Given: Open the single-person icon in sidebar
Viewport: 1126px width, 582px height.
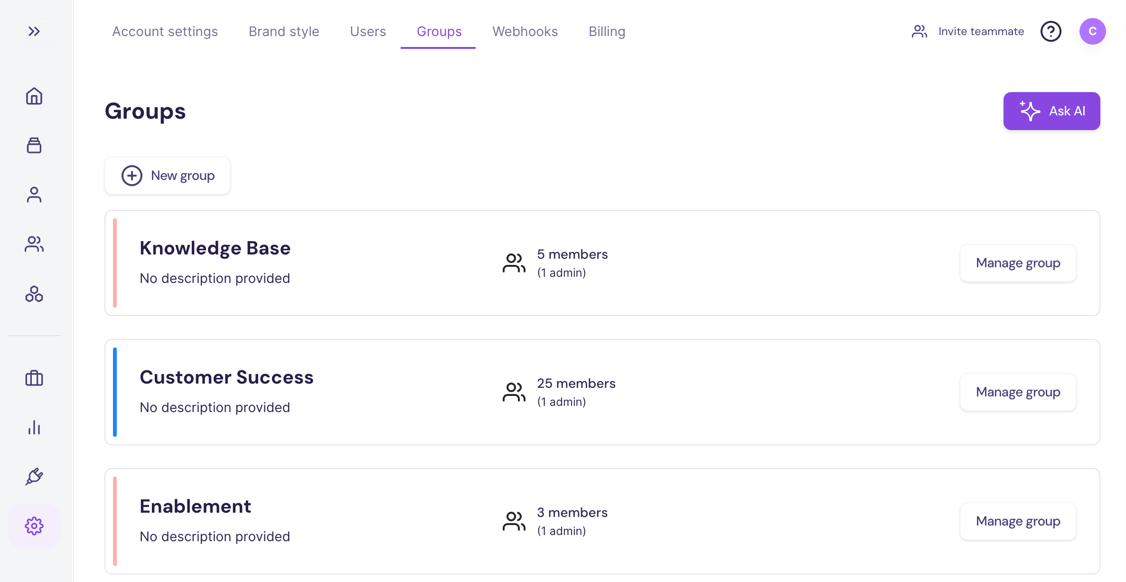Looking at the screenshot, I should tap(34, 195).
